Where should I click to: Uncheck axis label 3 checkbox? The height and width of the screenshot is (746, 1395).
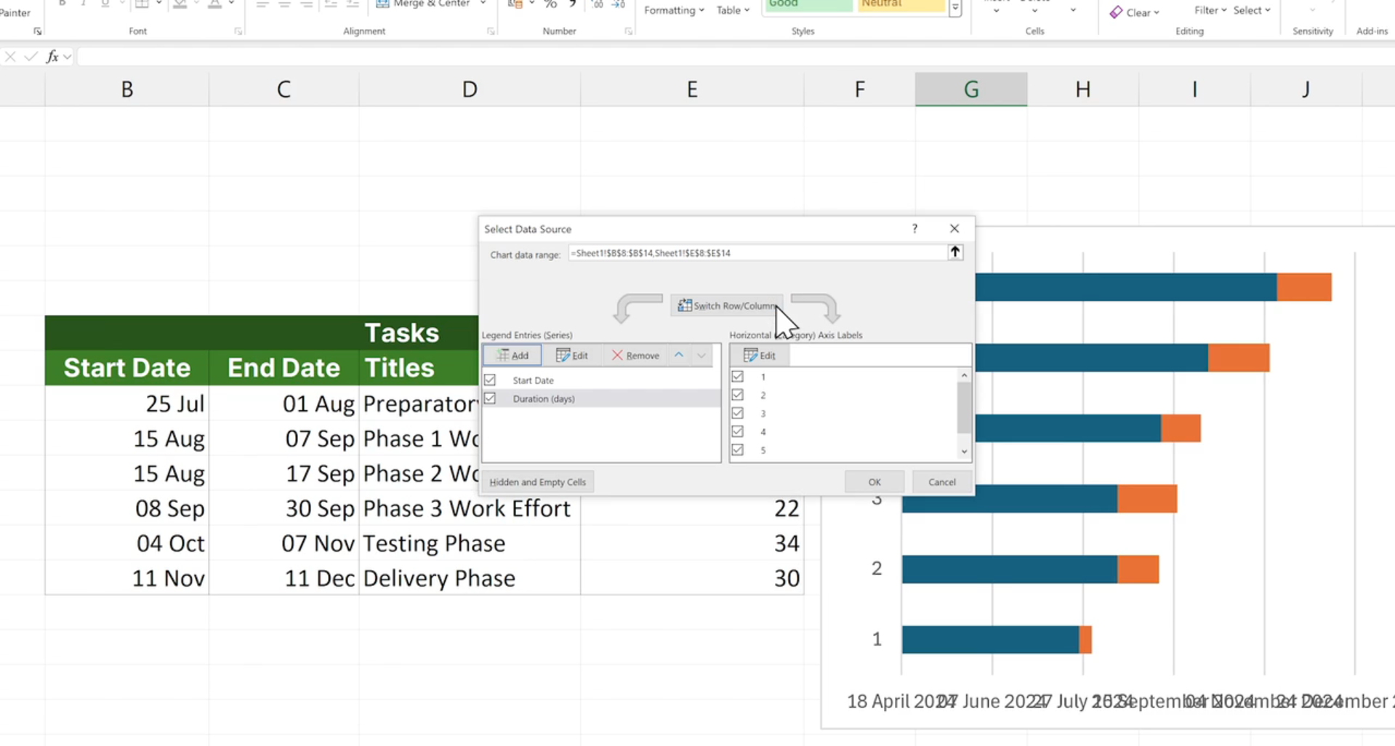[x=738, y=413]
